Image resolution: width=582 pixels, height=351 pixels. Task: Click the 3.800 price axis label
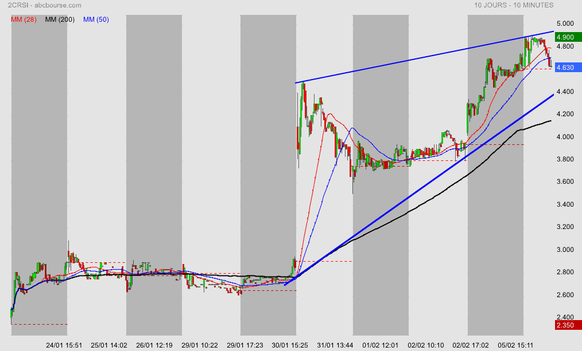coord(565,159)
